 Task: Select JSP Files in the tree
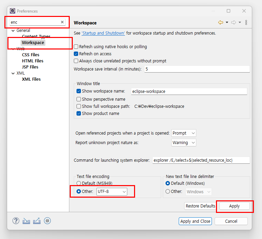(x=30, y=67)
